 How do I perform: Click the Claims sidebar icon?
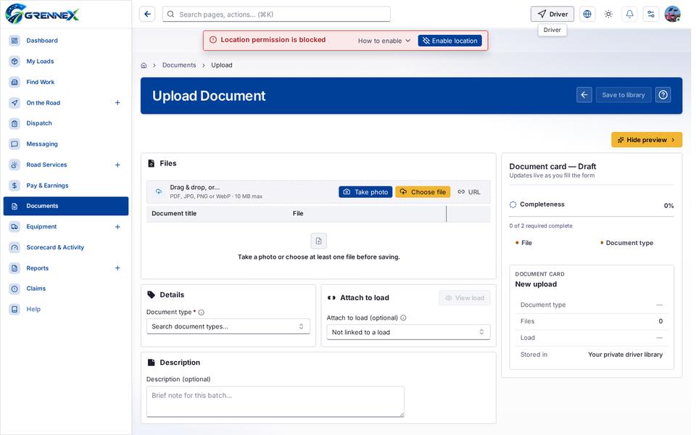point(14,289)
